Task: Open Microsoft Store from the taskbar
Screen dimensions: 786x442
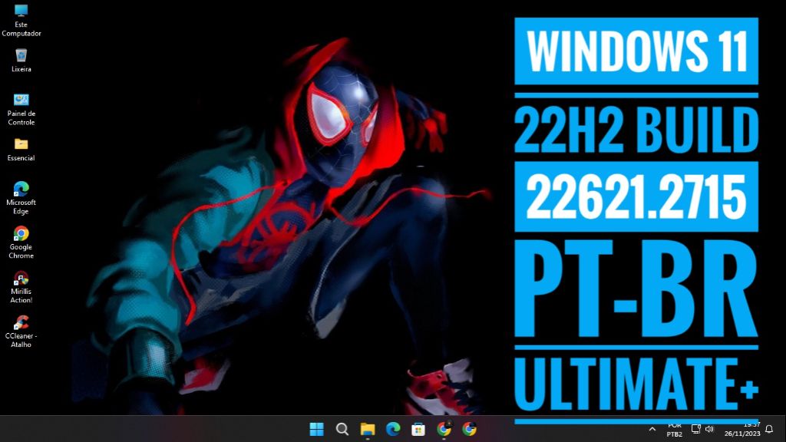Action: pyautogui.click(x=418, y=430)
